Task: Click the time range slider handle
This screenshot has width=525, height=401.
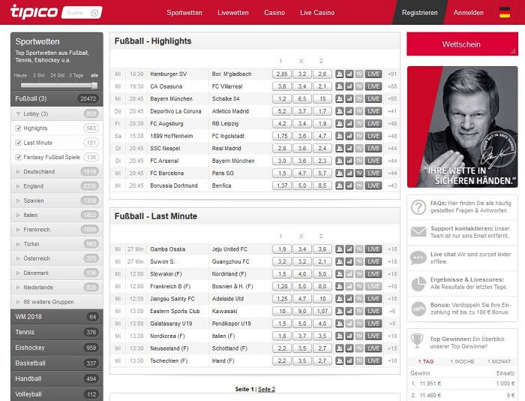Action: pos(94,86)
